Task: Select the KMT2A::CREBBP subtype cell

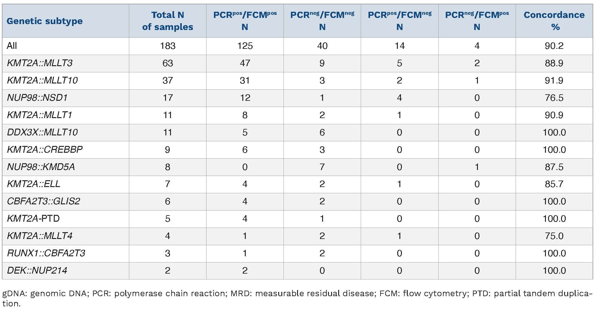Action: coord(45,150)
